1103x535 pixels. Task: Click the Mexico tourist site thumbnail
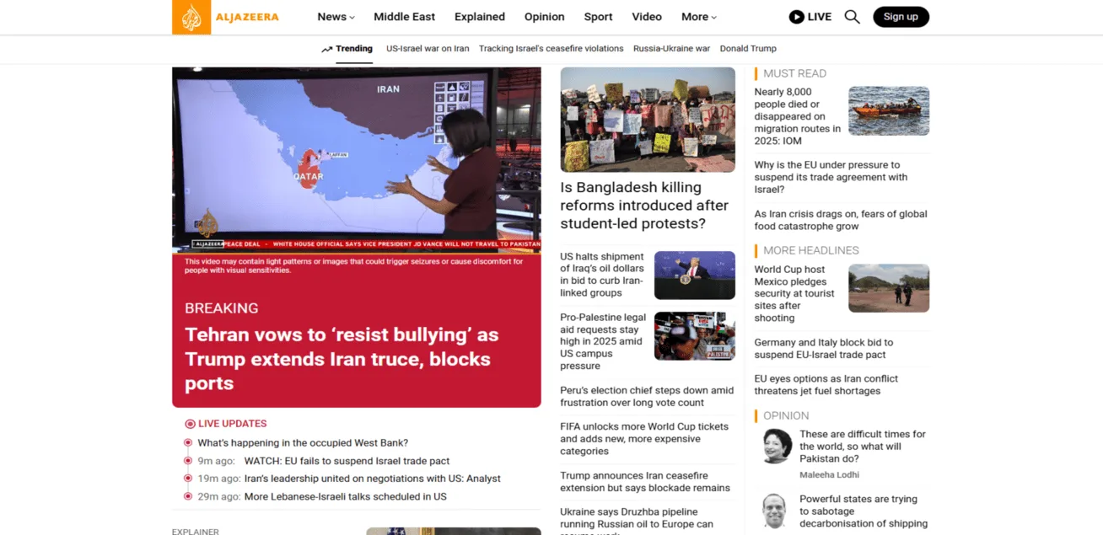(889, 288)
